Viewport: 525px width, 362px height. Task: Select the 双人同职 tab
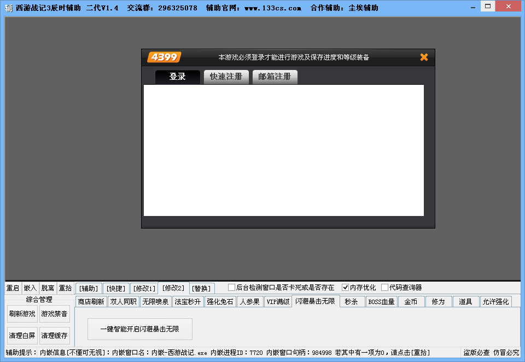click(123, 302)
